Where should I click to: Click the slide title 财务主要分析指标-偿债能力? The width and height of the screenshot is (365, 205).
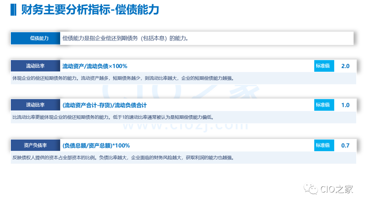pyautogui.click(x=90, y=10)
